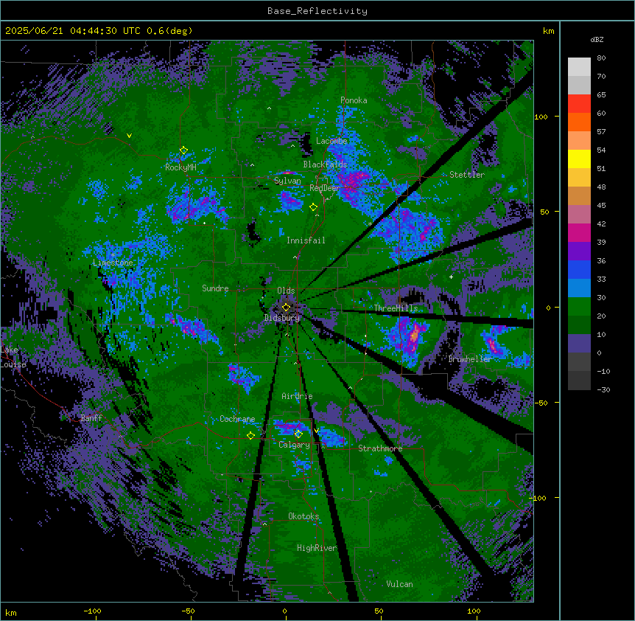Click the -10 value on dBZ legend
This screenshot has width=635, height=621.
(603, 371)
